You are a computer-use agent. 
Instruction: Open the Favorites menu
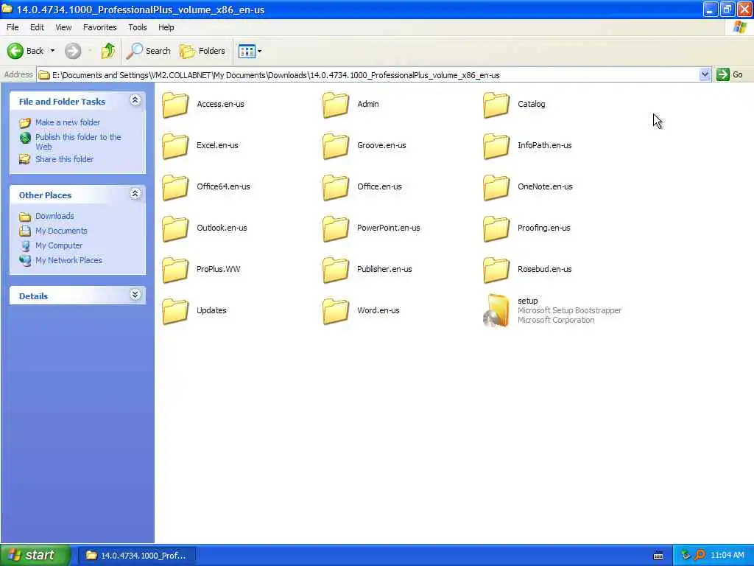(100, 27)
